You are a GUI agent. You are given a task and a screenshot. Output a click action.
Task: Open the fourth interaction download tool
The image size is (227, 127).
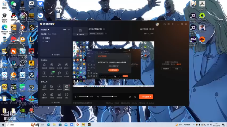[67, 74]
